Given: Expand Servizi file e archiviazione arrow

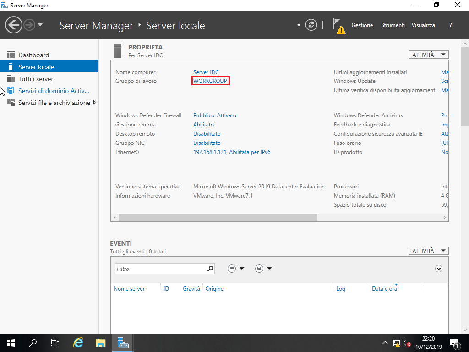Looking at the screenshot, I should 95,103.
